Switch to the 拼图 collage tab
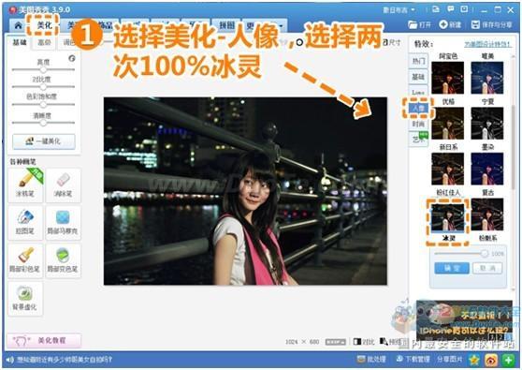522x370 pixels. point(226,25)
